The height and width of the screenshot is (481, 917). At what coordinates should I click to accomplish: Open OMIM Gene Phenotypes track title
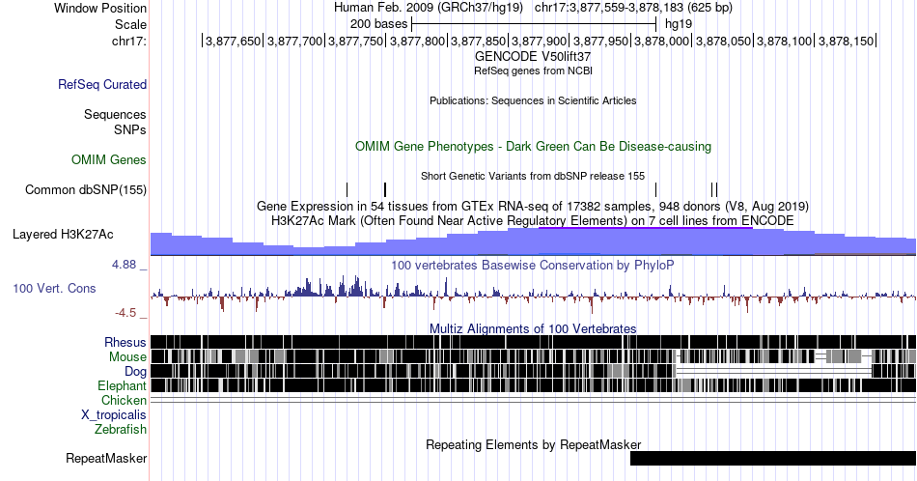pyautogui.click(x=534, y=146)
